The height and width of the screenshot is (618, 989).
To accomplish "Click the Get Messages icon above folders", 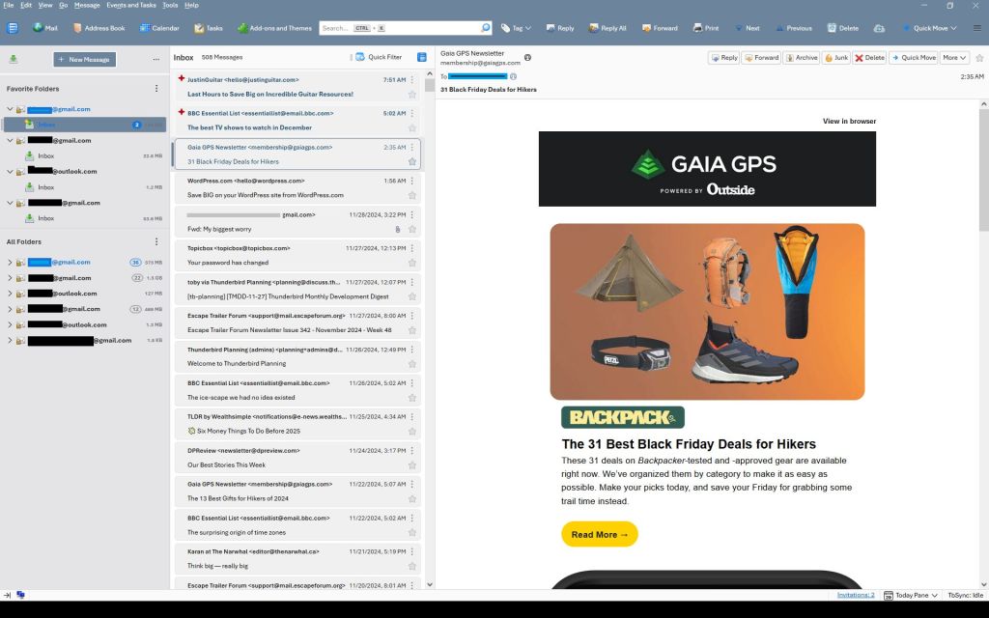I will point(14,59).
